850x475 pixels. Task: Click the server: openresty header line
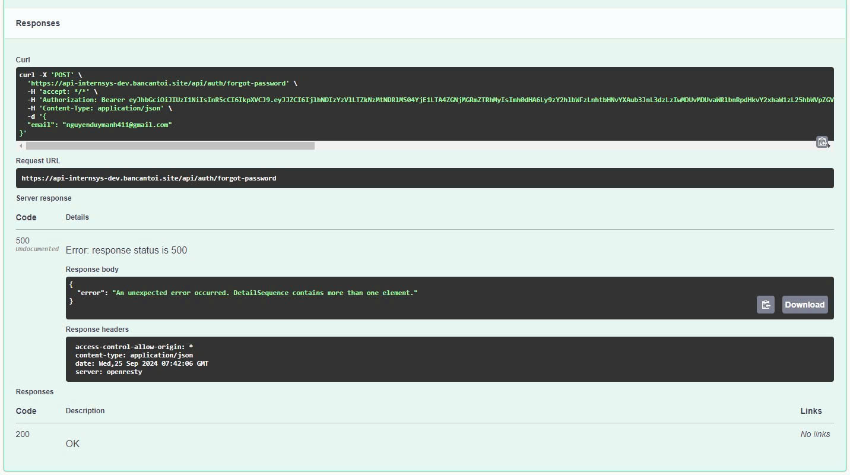[109, 372]
